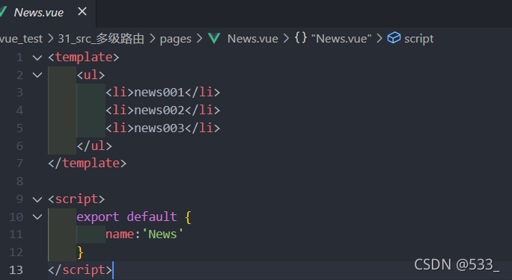Image resolution: width=512 pixels, height=280 pixels.
Task: Click the script cube icon in breadcrumb
Action: (394, 38)
